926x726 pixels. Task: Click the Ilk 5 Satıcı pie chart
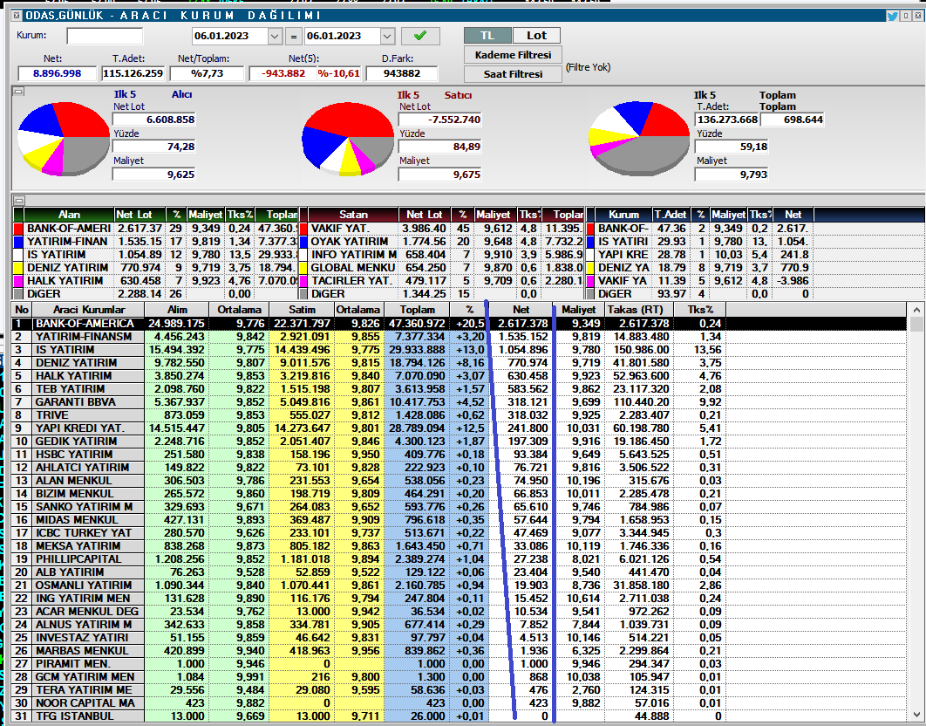[x=348, y=139]
